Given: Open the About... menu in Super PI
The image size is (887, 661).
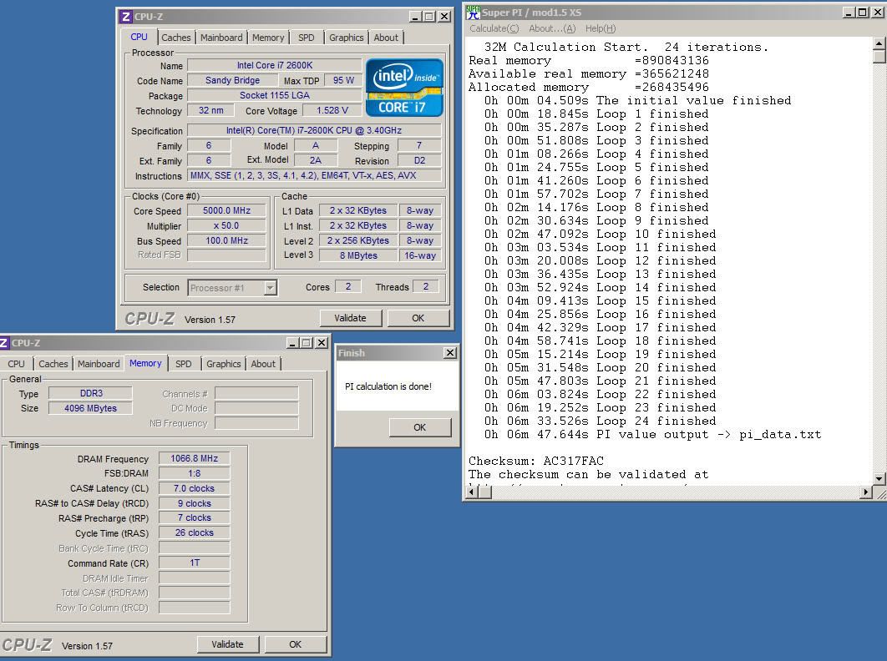Looking at the screenshot, I should click(x=552, y=28).
